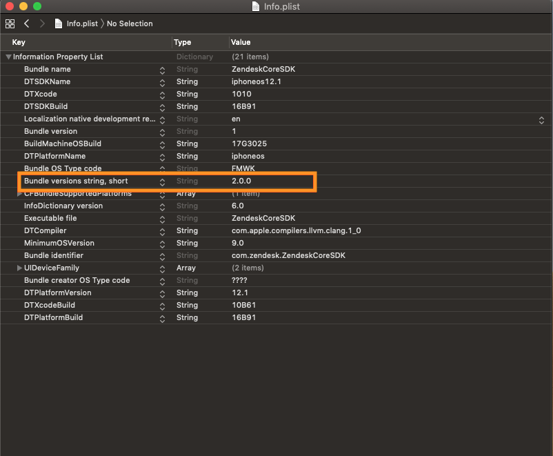Open key stepper for DTXcode
The height and width of the screenshot is (456, 553).
[162, 95]
